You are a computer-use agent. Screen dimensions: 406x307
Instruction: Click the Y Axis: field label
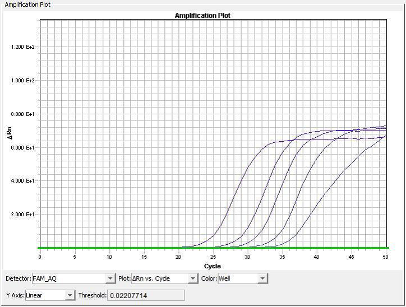15,295
